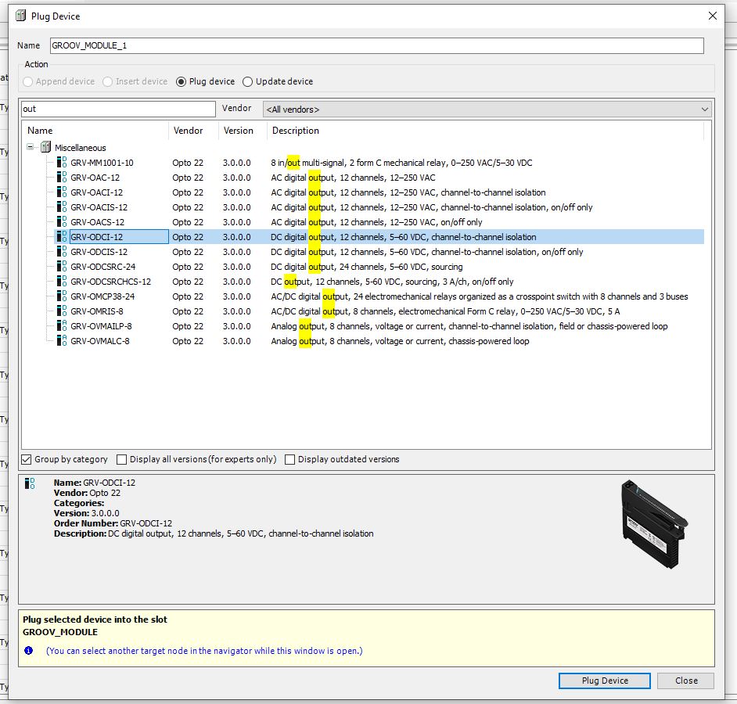Viewport: 737px width, 704px height.
Task: Click the GRV-OAC-12 module icon
Action: point(62,178)
